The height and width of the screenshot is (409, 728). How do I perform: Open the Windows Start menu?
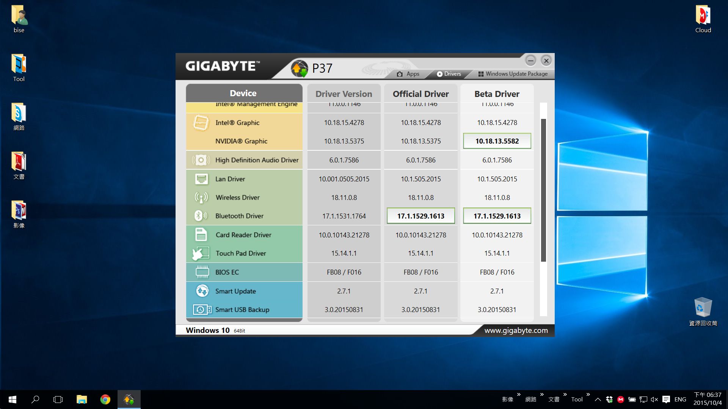(12, 400)
